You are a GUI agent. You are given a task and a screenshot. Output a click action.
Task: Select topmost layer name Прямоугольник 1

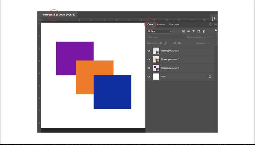(170, 51)
